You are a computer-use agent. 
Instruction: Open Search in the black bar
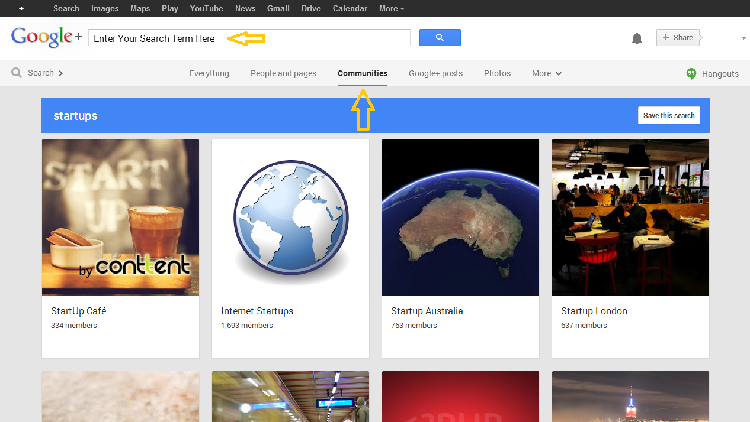tap(66, 8)
